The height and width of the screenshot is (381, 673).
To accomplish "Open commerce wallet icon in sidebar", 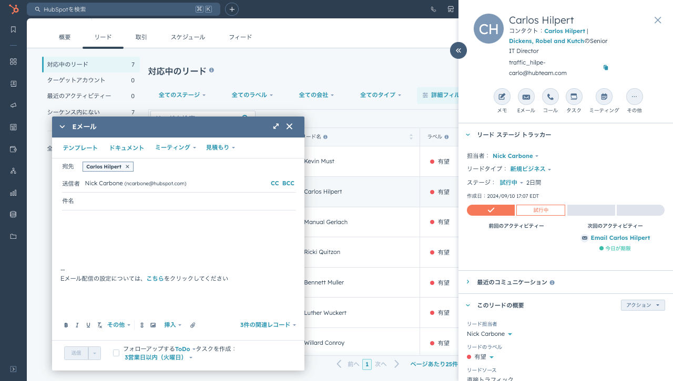I will pyautogui.click(x=14, y=149).
